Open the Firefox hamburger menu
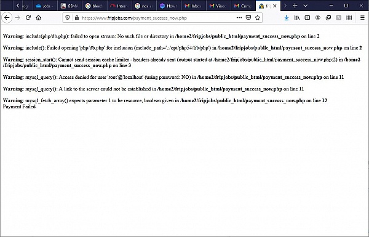The image size is (369, 237). coord(362,18)
